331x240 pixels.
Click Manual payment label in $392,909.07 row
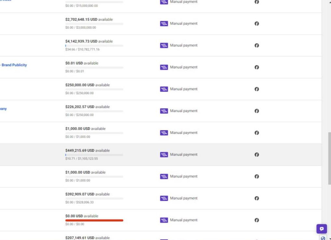(183, 198)
